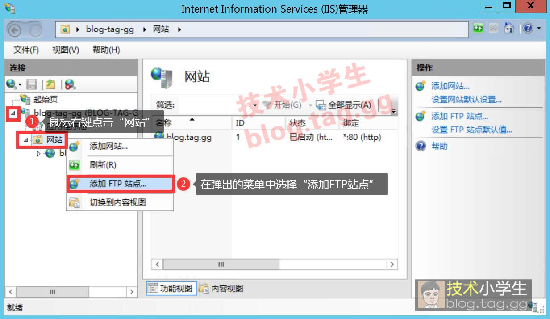Click the home icon in address toolbar
The height and width of the screenshot is (319, 550).
(x=509, y=29)
